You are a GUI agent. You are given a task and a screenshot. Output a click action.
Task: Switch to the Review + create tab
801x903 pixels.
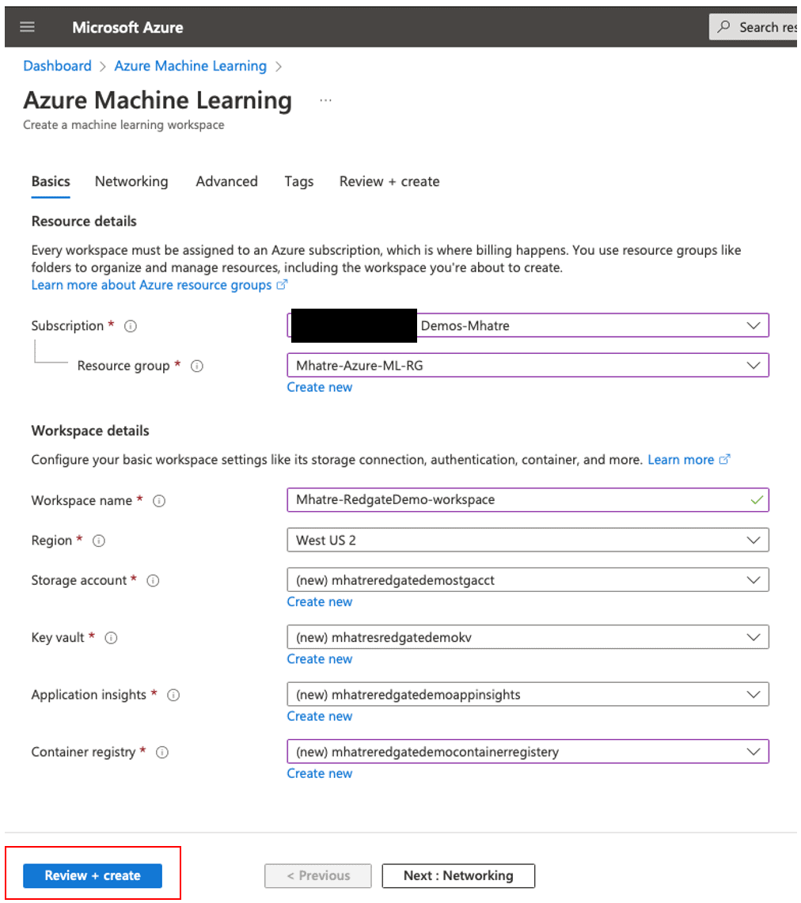[389, 181]
